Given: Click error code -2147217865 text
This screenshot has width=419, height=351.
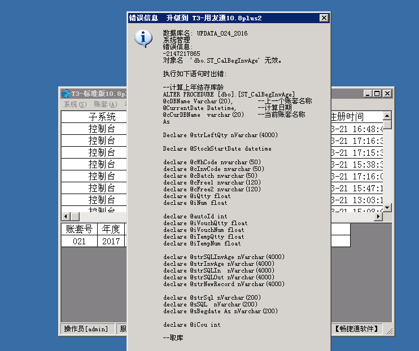Looking at the screenshot, I should tap(181, 54).
